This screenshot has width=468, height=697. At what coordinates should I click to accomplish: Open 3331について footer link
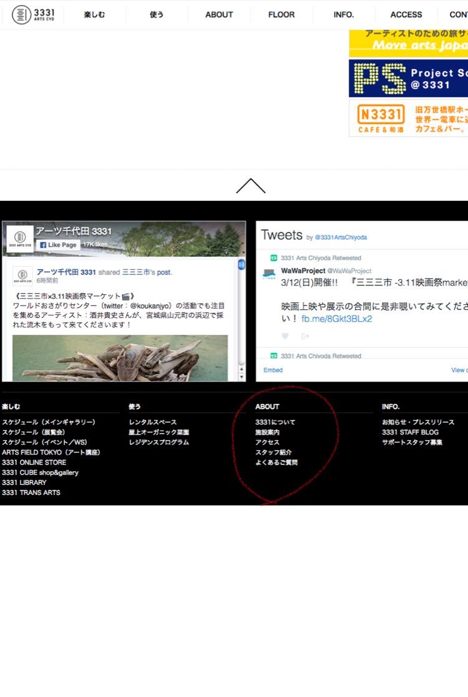click(275, 422)
